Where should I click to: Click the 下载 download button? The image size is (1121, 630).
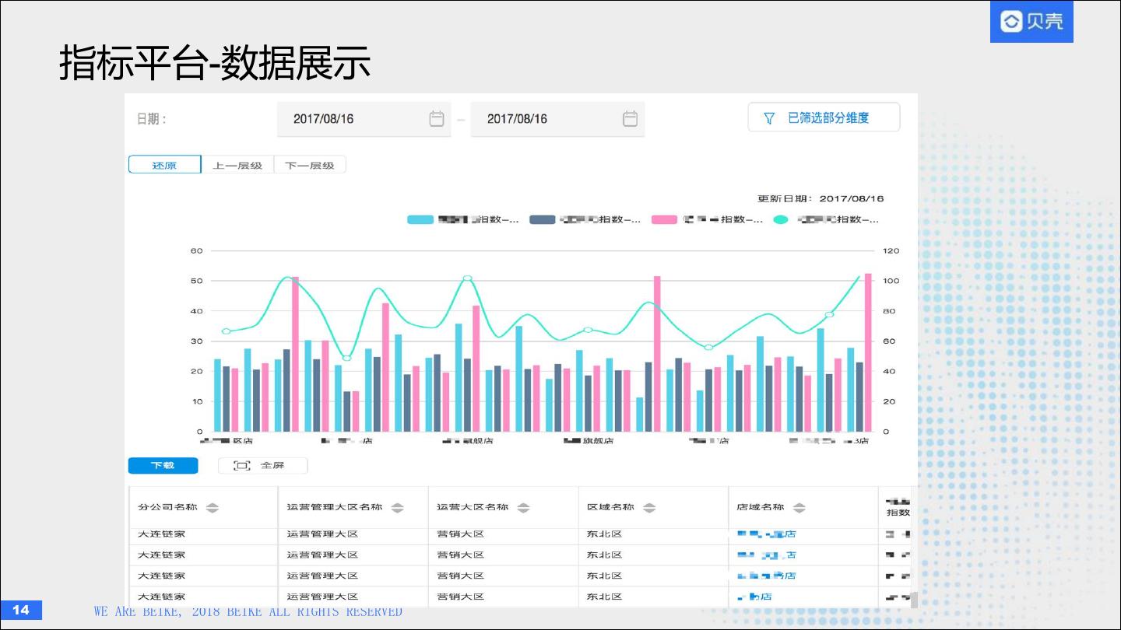tap(163, 465)
